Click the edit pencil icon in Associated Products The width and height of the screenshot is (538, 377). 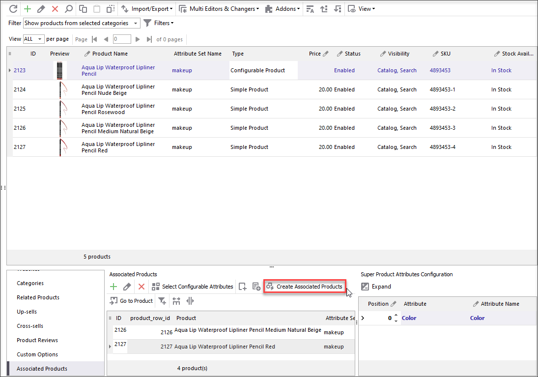(x=127, y=287)
